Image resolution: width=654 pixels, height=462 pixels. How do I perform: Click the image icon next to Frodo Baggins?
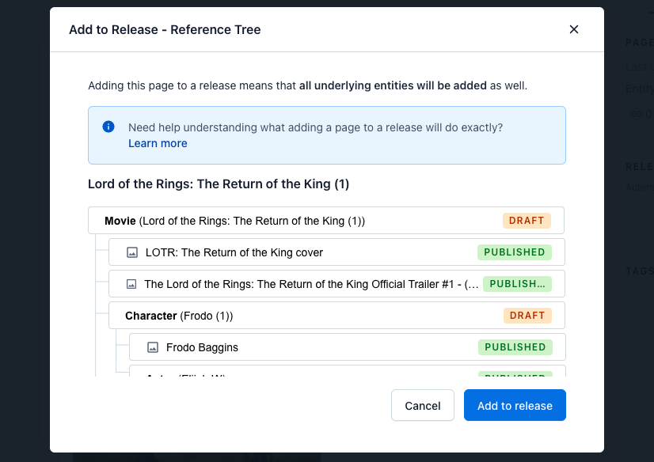tap(153, 347)
